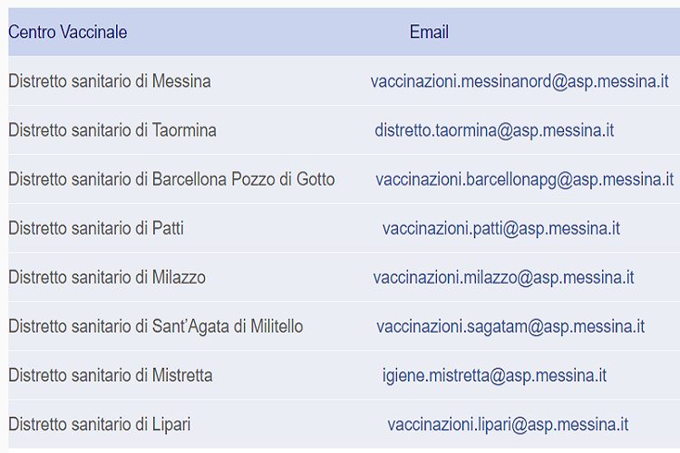Click 'Distretto sanitario di Sant'Agata di Militello'
Viewport: 680px width, 453px height.
pos(156,326)
